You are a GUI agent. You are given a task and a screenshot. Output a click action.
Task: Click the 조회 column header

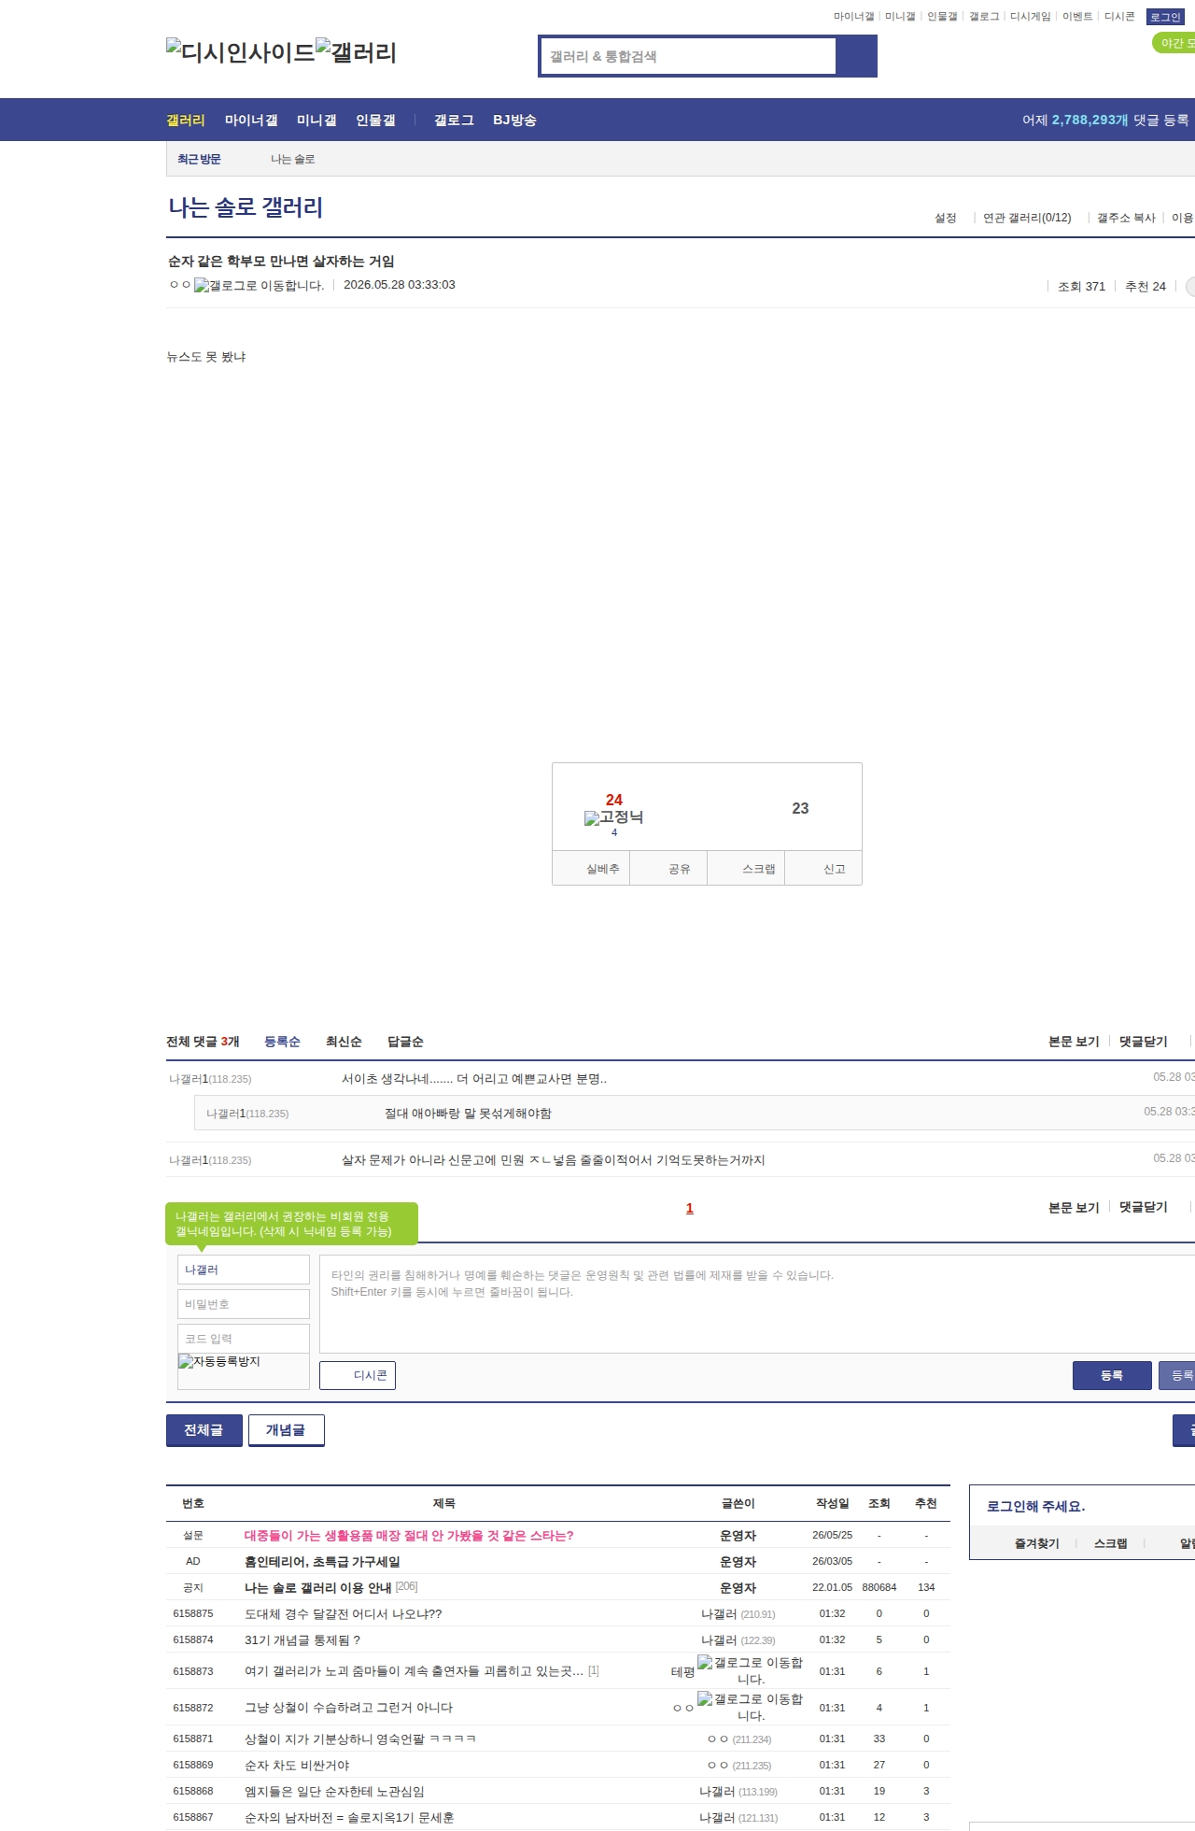click(x=879, y=1503)
